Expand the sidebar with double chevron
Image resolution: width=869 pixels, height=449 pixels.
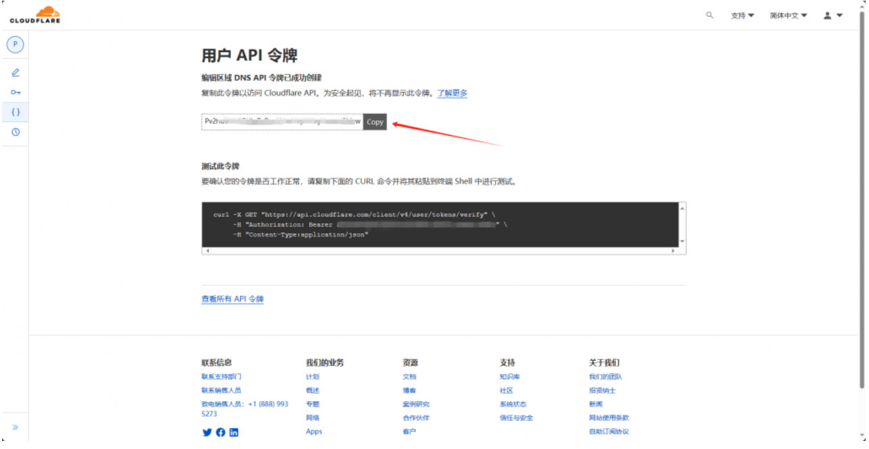[x=16, y=427]
